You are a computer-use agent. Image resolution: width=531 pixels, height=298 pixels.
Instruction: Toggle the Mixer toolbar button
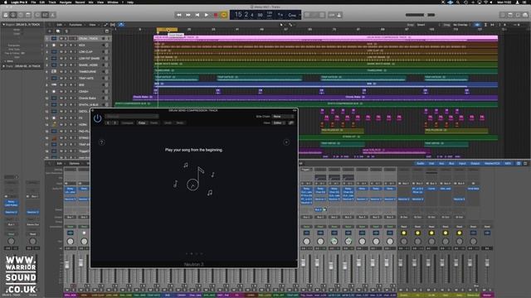(x=45, y=15)
